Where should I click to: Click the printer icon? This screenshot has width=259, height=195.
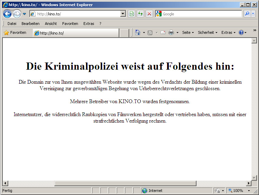point(171,32)
